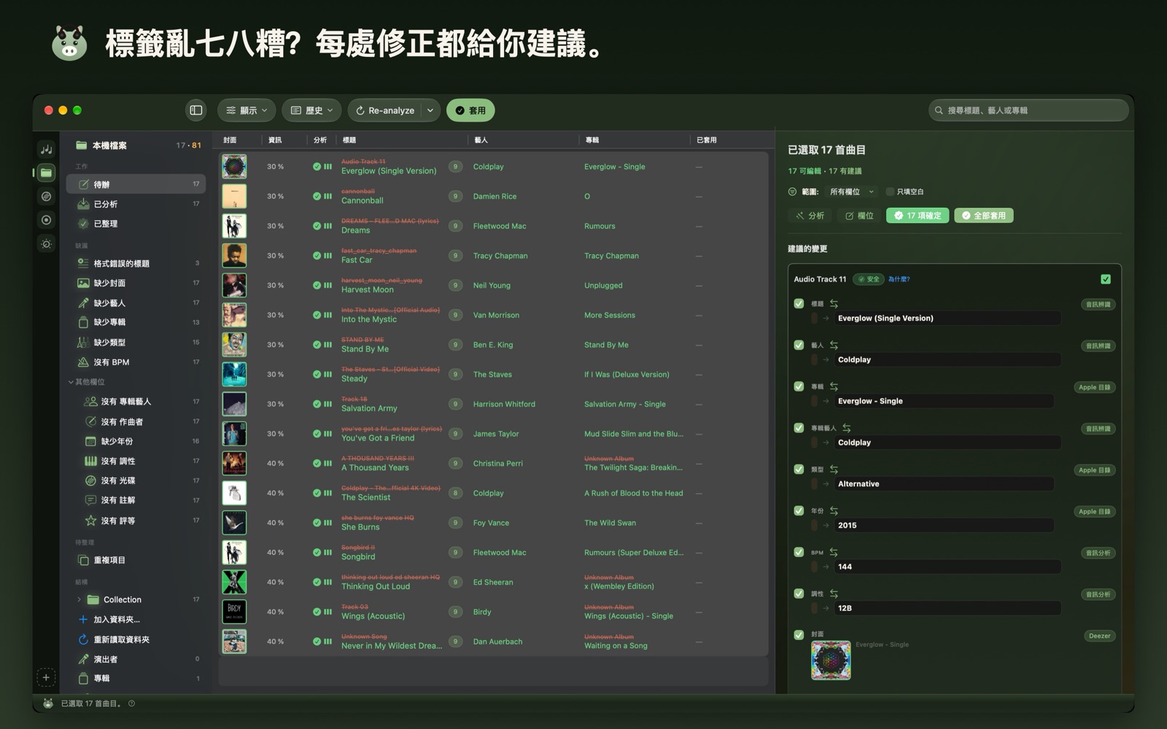Screen dimensions: 1167x729
Task: Uncheck the Audio Track 11 master checkbox
Action: tap(1106, 279)
